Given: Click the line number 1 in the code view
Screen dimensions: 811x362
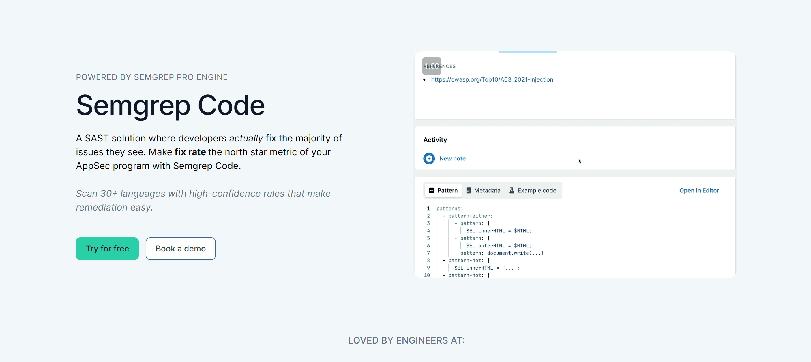Looking at the screenshot, I should pos(428,208).
